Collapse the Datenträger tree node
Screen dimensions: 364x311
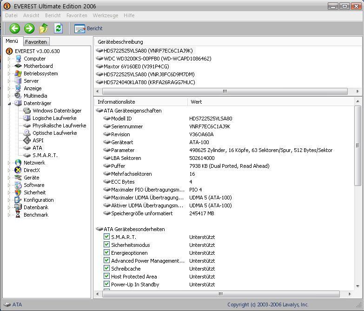(x=9, y=104)
